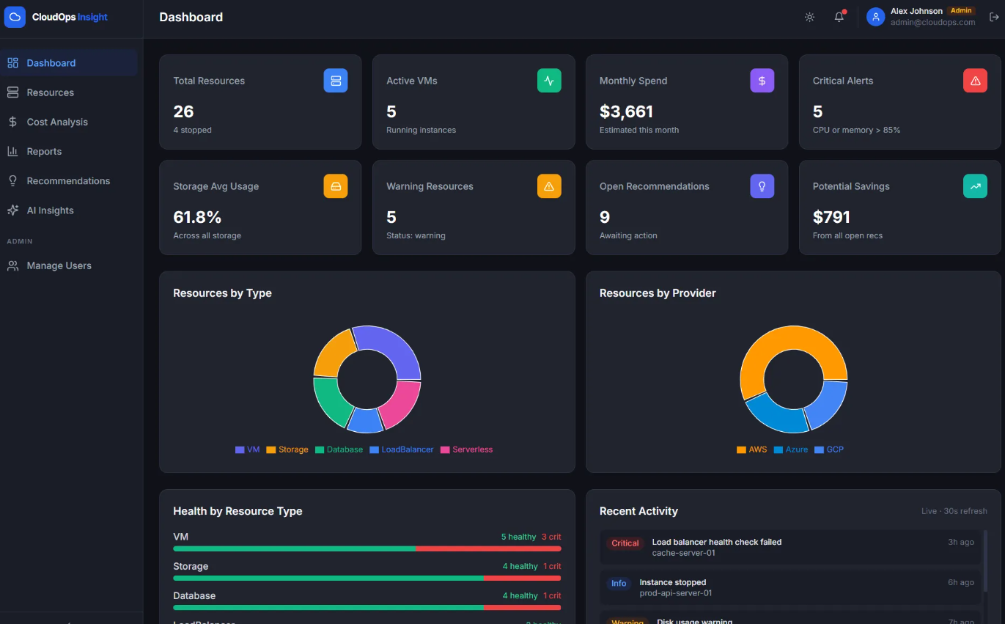The height and width of the screenshot is (624, 1005).
Task: Click admin@cloudops.com email text
Action: point(933,22)
